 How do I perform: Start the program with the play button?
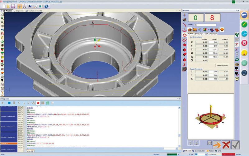[x=3, y=103]
